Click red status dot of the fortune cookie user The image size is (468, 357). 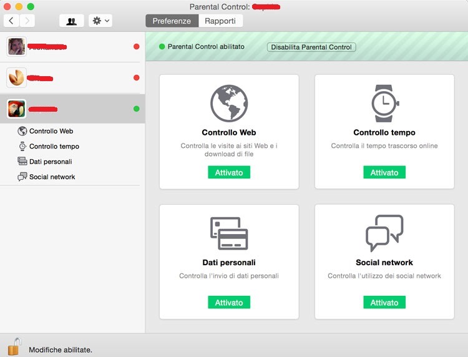click(137, 77)
